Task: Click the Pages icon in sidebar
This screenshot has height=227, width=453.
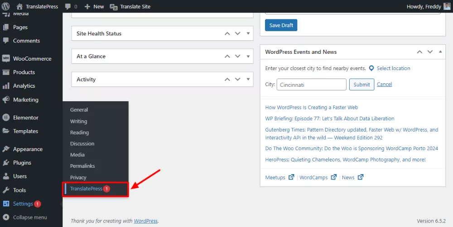Action: click(x=6, y=27)
